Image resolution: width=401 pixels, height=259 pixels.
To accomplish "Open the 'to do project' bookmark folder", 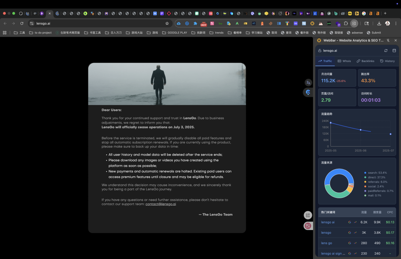I will (40, 33).
